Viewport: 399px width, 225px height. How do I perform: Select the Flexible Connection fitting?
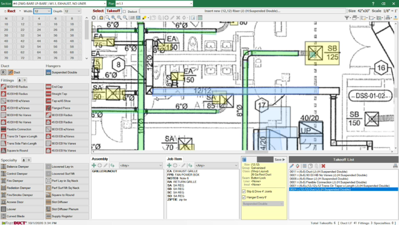pyautogui.click(x=23, y=129)
